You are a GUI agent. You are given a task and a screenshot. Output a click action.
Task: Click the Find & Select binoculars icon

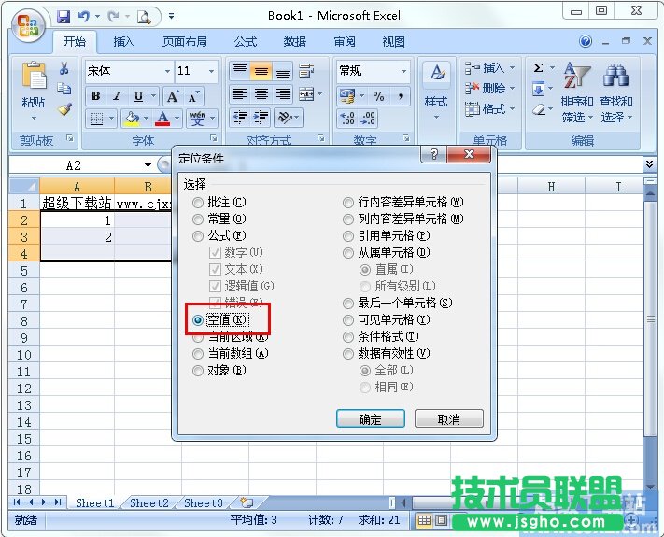tap(615, 79)
